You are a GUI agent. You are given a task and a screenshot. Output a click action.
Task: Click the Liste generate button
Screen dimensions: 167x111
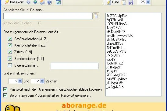point(113,2)
